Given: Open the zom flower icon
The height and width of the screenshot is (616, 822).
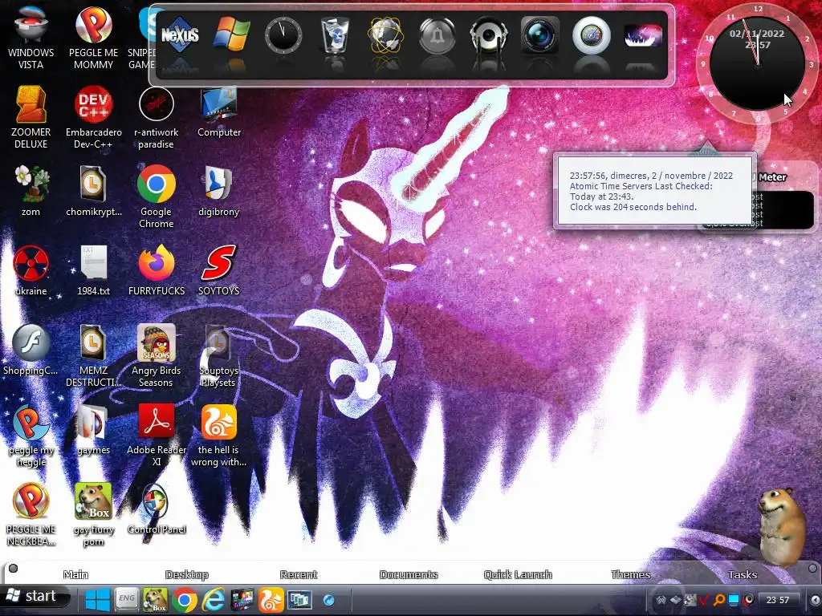Looking at the screenshot, I should pos(31,191).
